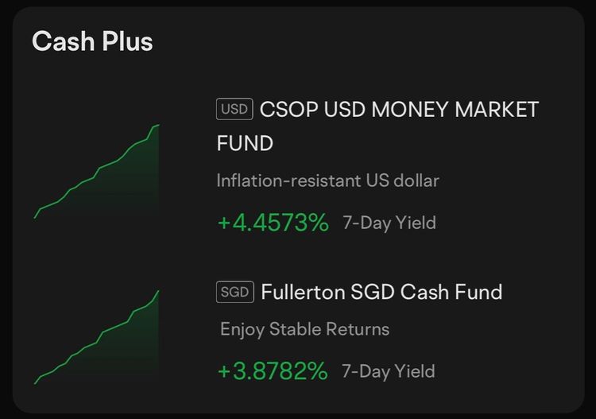The height and width of the screenshot is (419, 596).
Task: Click the word FUND on second title line
Action: tap(245, 144)
